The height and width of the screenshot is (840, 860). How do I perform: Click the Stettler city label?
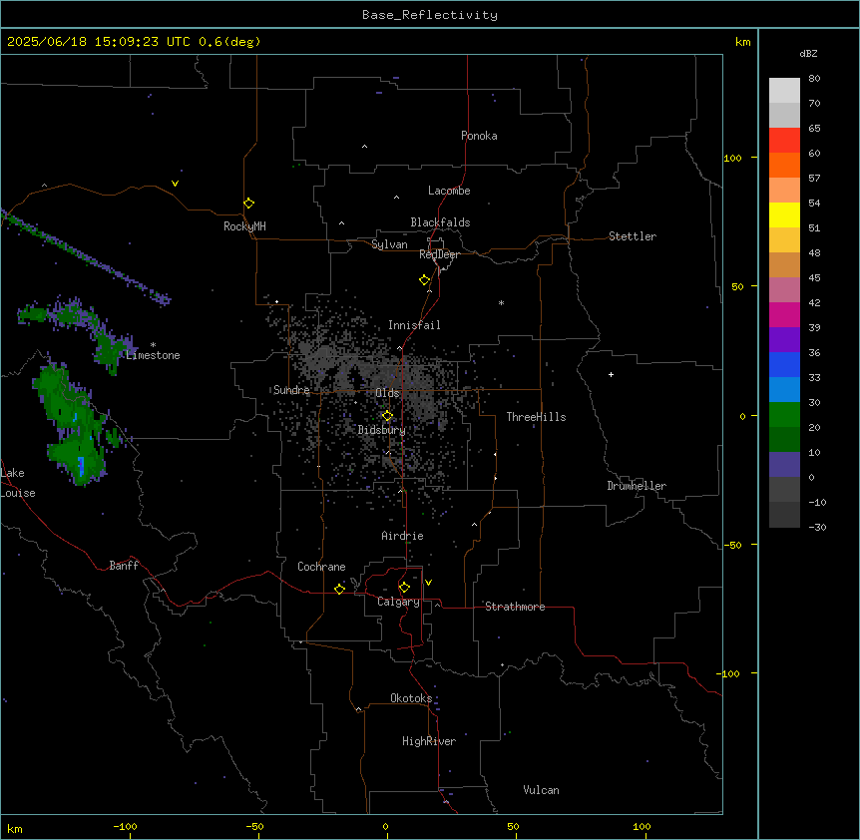click(x=632, y=236)
